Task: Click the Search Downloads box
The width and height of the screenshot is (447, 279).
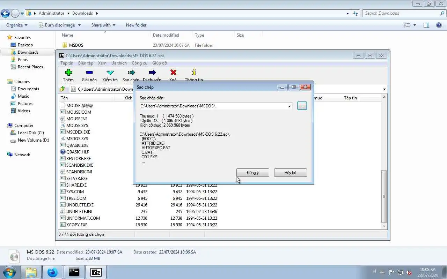Action: [x=404, y=13]
